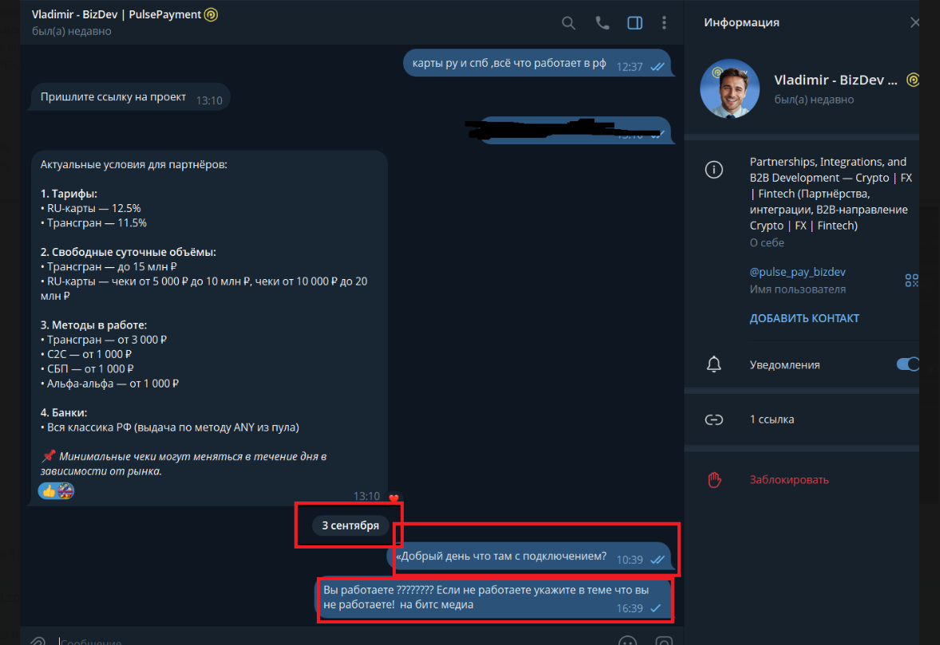The height and width of the screenshot is (645, 940).
Task: Click the hand icon next to Заблокировать
Action: click(x=714, y=479)
